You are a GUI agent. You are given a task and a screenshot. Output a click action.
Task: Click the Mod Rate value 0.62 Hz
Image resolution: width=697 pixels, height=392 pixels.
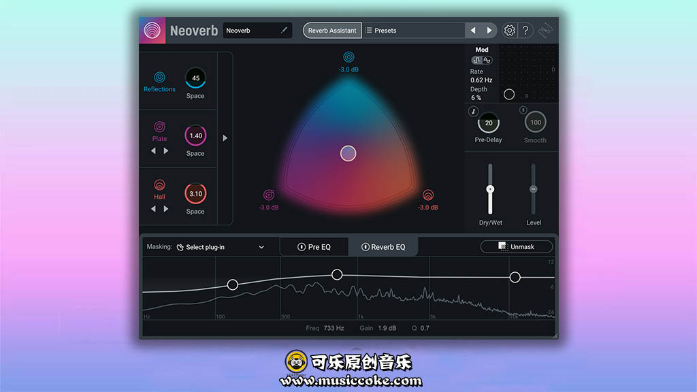[481, 80]
